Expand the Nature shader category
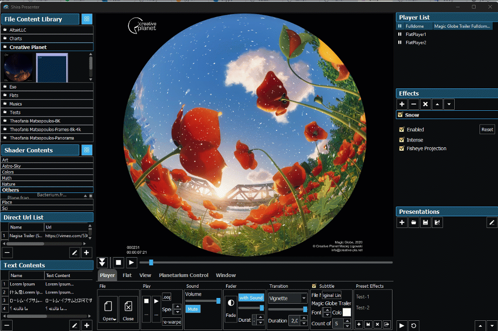 47,184
